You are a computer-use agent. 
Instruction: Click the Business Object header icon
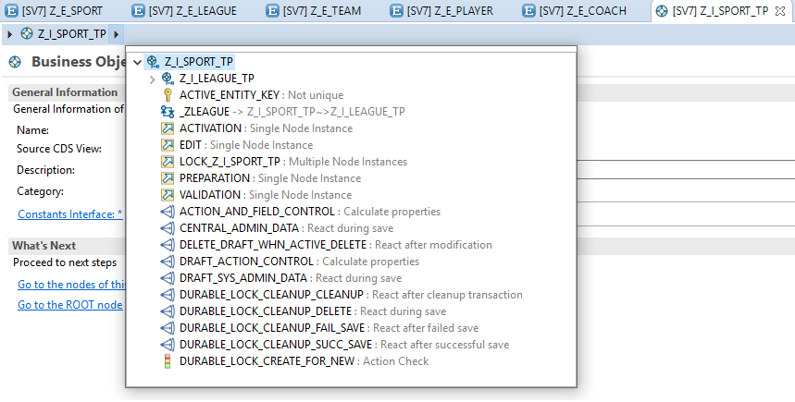click(x=15, y=62)
